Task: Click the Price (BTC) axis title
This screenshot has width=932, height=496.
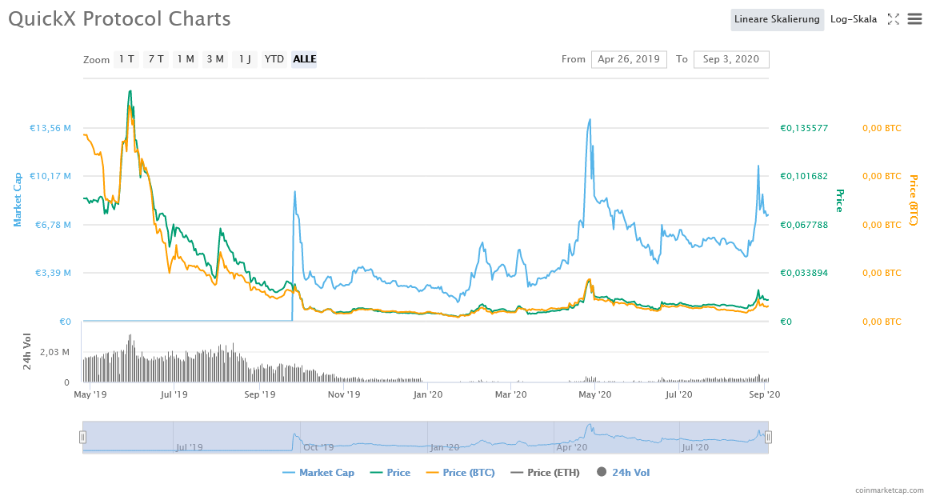Action: pyautogui.click(x=914, y=200)
